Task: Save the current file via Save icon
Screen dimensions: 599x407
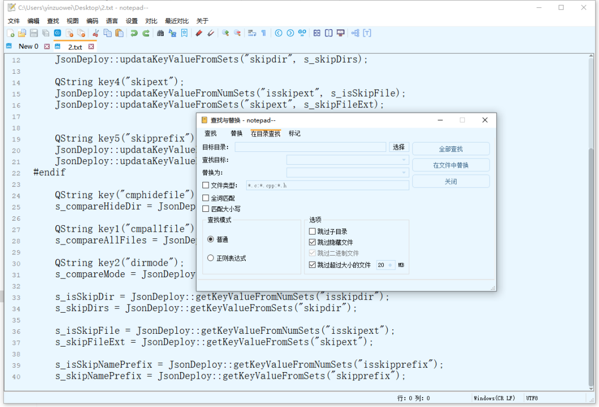Action: [x=33, y=33]
